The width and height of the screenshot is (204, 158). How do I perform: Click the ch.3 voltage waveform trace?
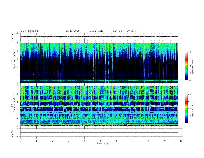pos(99,132)
